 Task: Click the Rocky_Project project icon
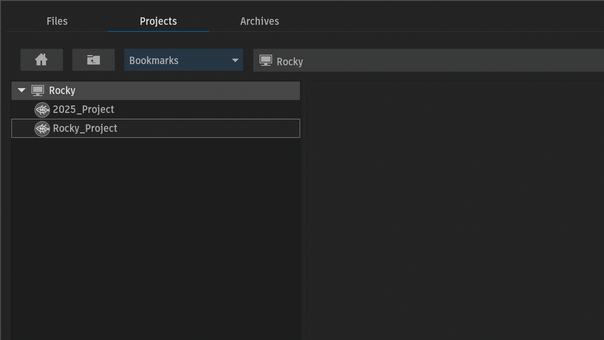(x=42, y=129)
